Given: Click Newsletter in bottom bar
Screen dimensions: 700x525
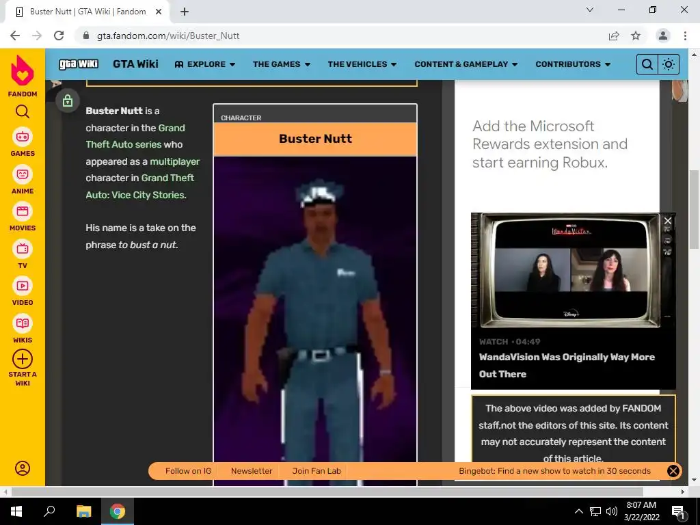Looking at the screenshot, I should coord(252,471).
